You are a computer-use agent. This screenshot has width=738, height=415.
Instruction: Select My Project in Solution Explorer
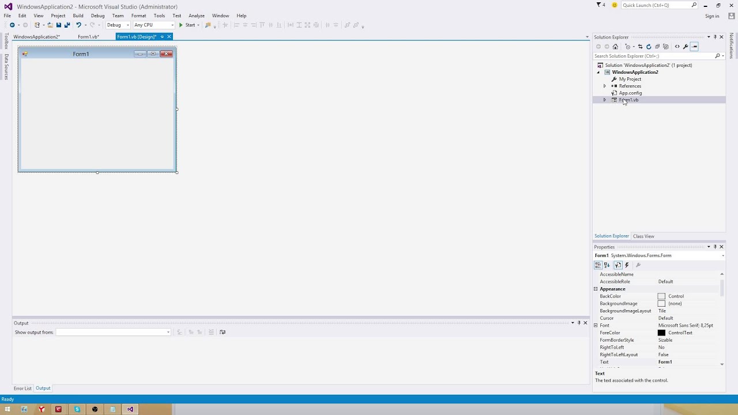click(630, 79)
